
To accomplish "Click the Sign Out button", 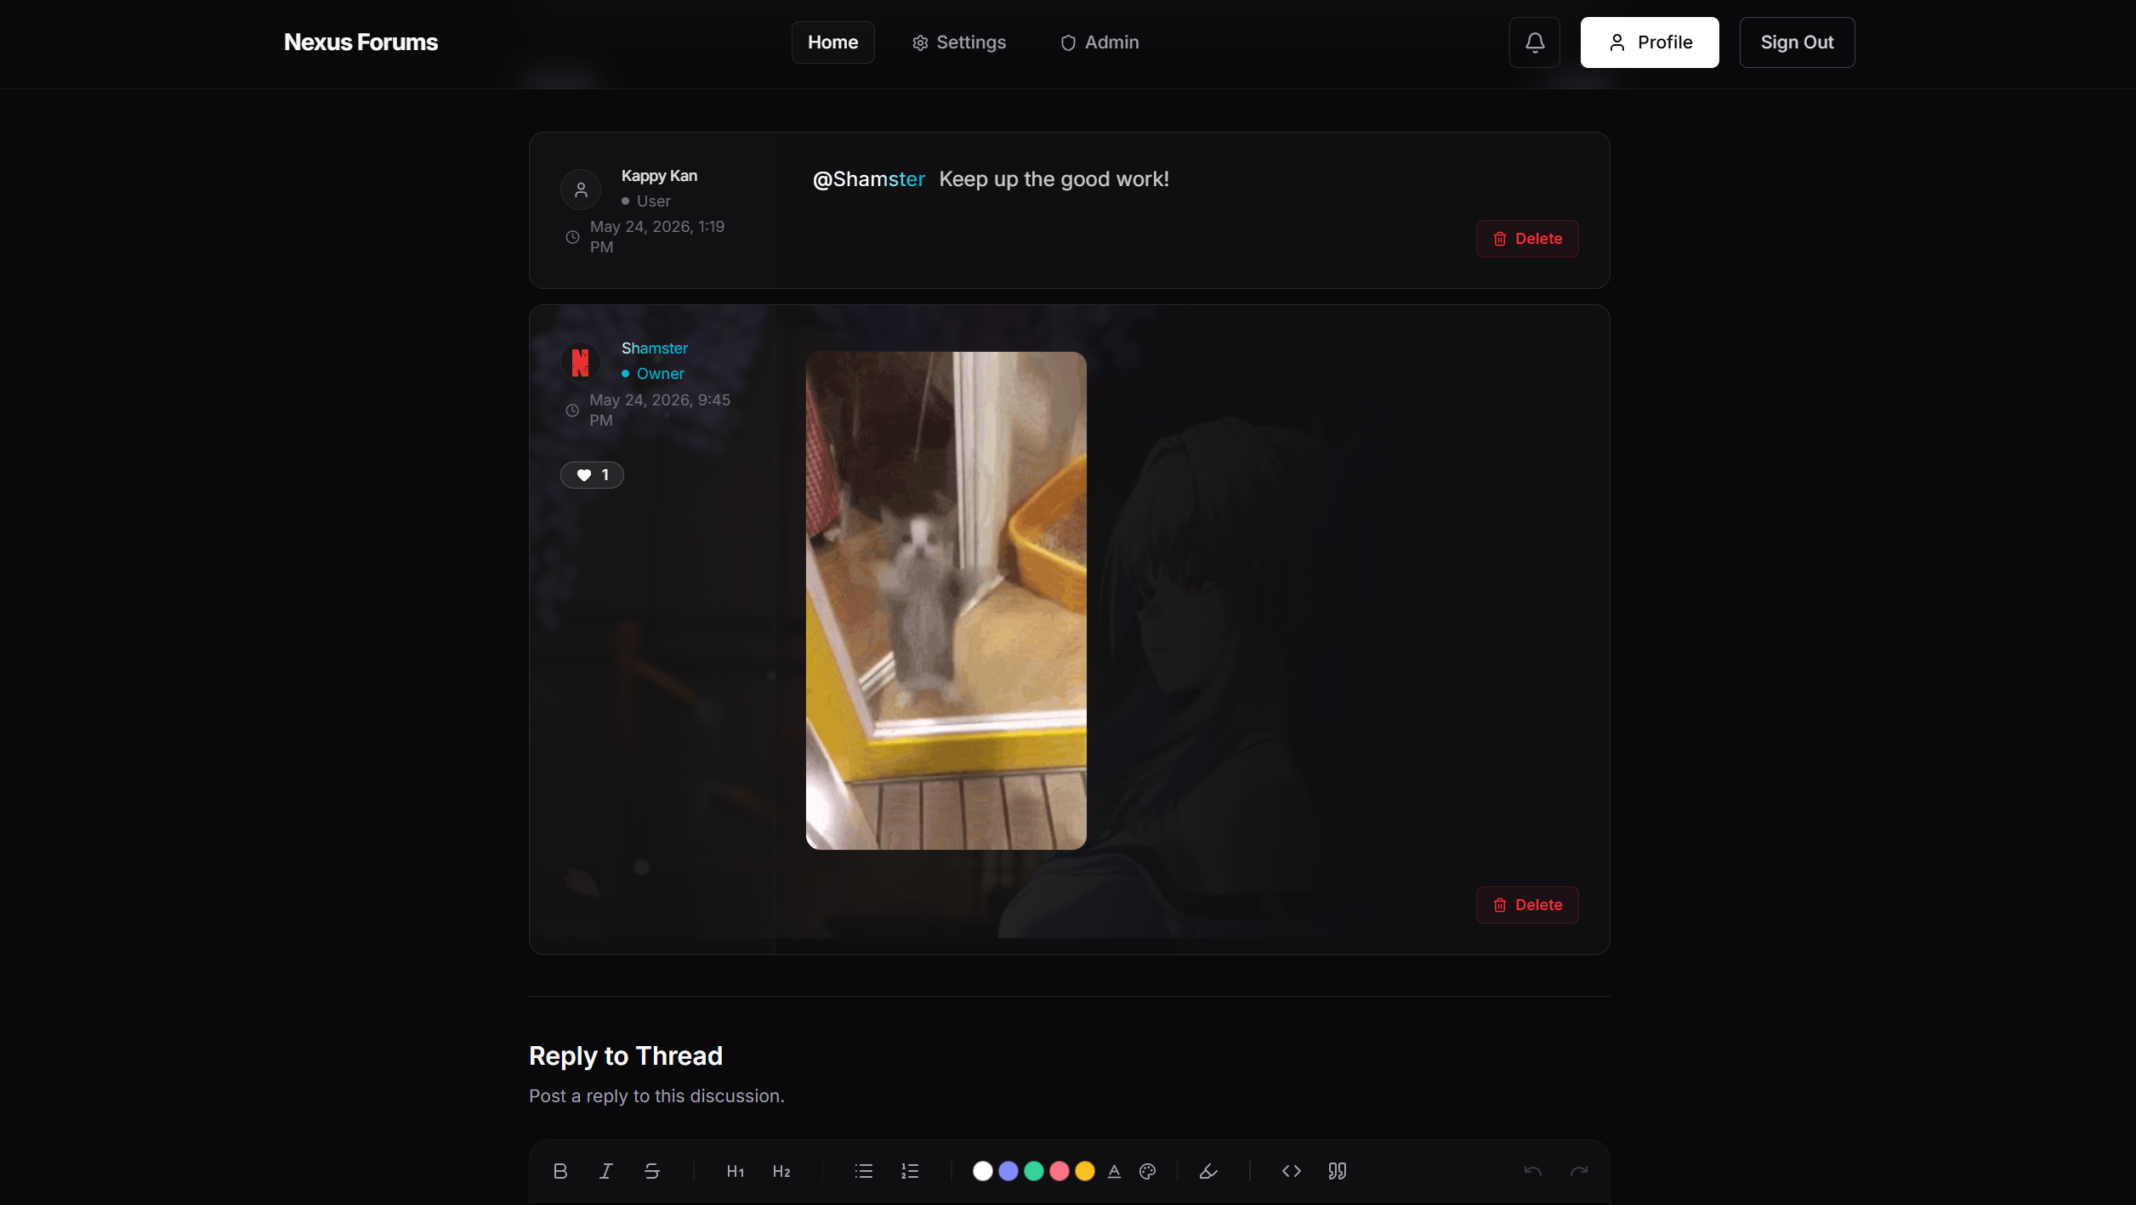I will coord(1797,42).
